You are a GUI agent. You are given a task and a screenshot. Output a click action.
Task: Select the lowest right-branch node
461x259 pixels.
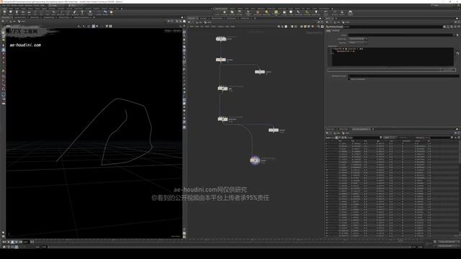tap(274, 129)
